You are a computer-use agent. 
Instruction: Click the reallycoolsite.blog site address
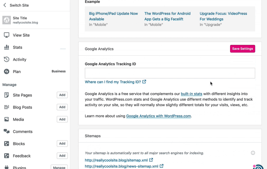click(x=25, y=22)
